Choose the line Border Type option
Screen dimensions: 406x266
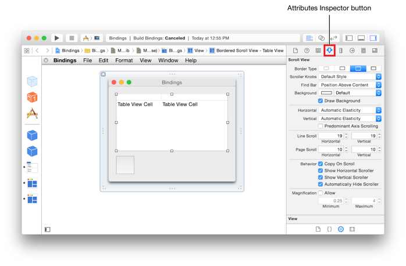pos(342,68)
